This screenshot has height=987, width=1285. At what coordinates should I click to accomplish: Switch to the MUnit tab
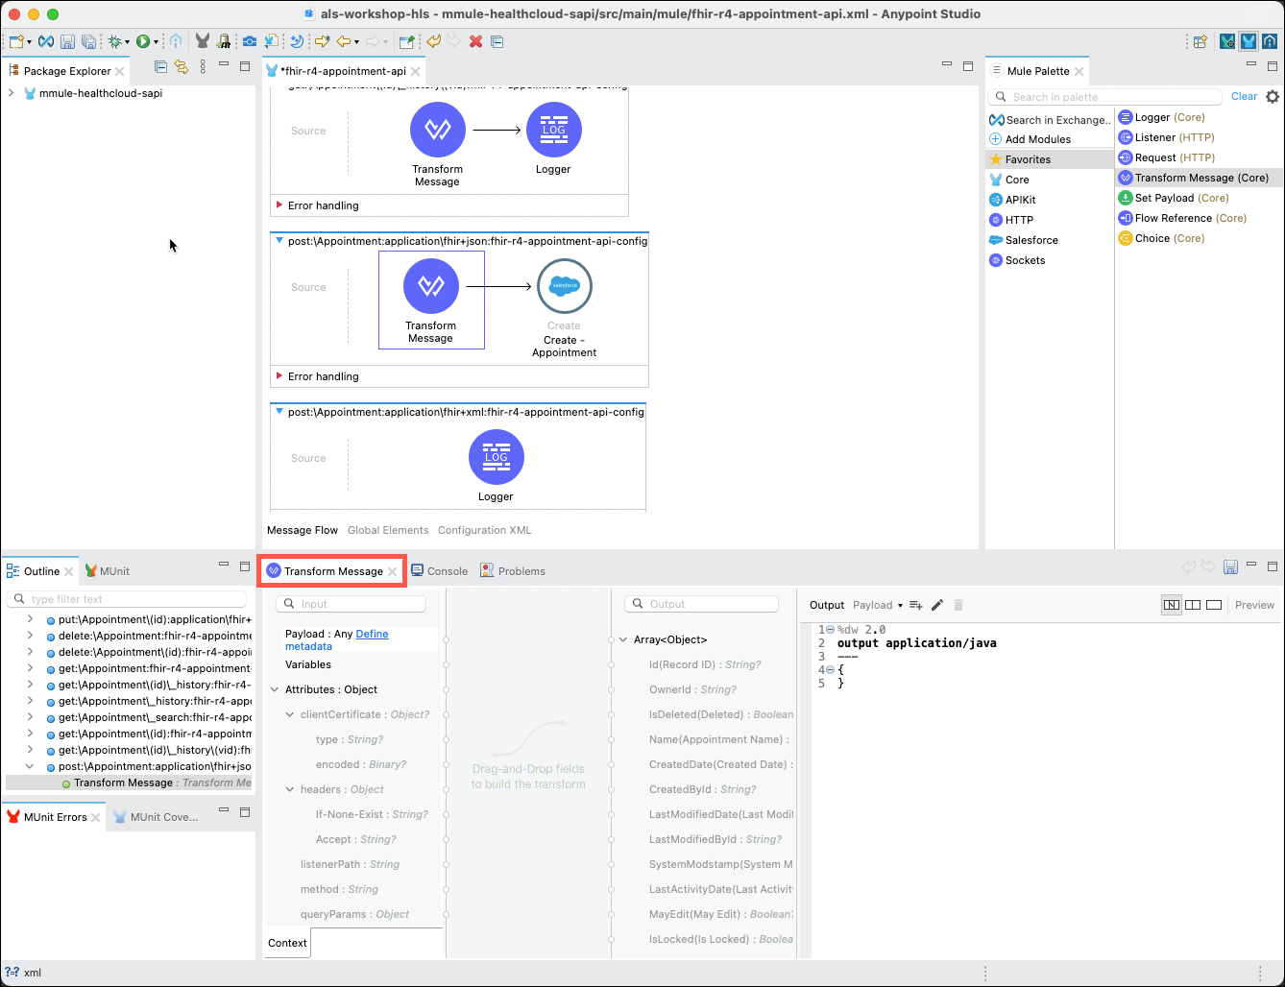tap(108, 571)
